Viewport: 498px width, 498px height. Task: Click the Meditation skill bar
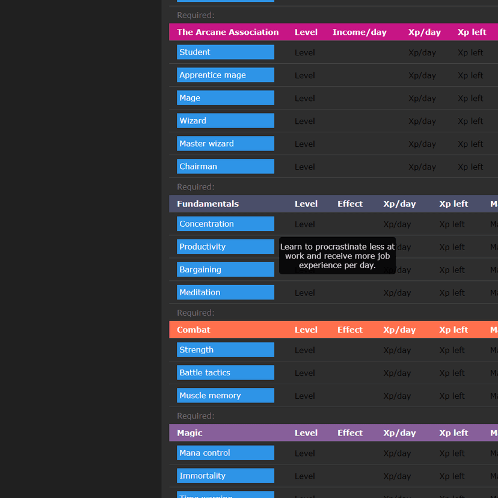(x=225, y=292)
